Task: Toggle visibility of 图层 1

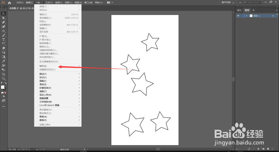Action: click(238, 16)
